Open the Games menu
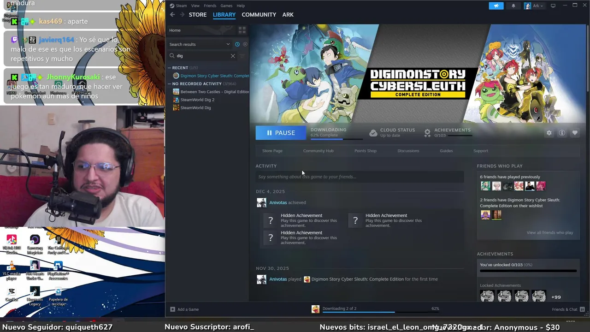This screenshot has width=590, height=332. (226, 6)
